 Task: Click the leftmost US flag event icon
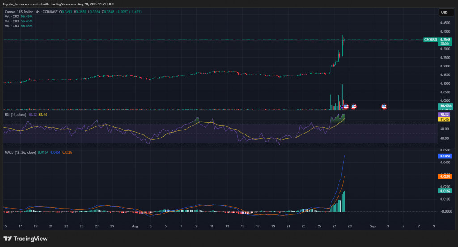pos(346,106)
